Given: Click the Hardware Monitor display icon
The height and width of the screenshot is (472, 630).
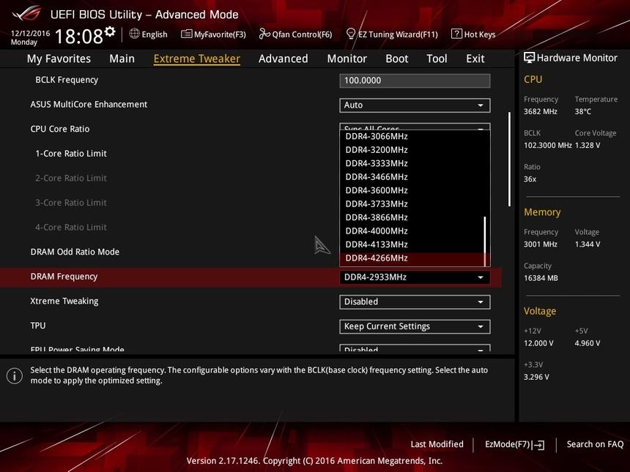Looking at the screenshot, I should click(530, 58).
